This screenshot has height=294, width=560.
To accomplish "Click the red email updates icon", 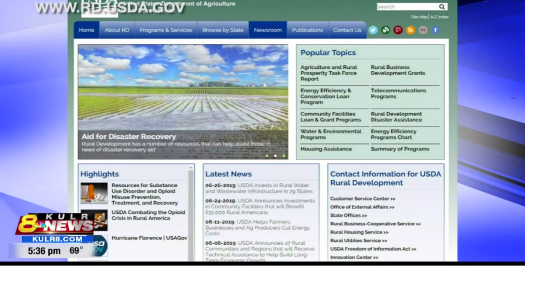I will click(398, 30).
